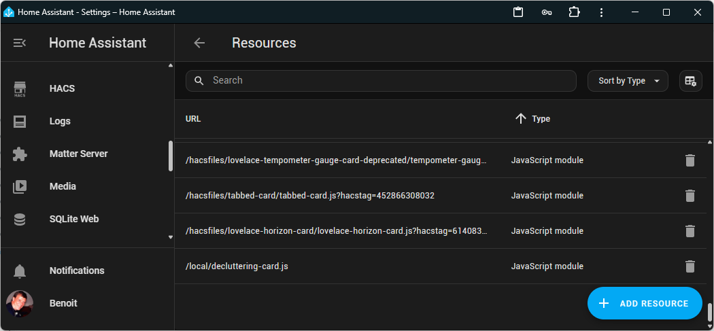The height and width of the screenshot is (331, 714).
Task: Click inside the Search field
Action: pyautogui.click(x=381, y=81)
